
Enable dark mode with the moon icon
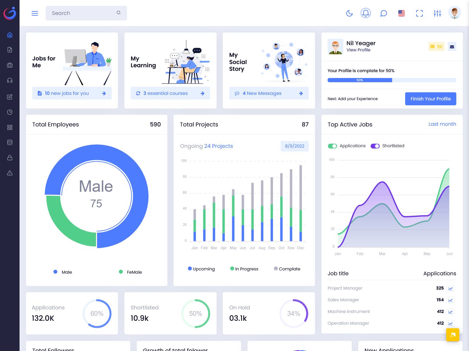coord(349,13)
